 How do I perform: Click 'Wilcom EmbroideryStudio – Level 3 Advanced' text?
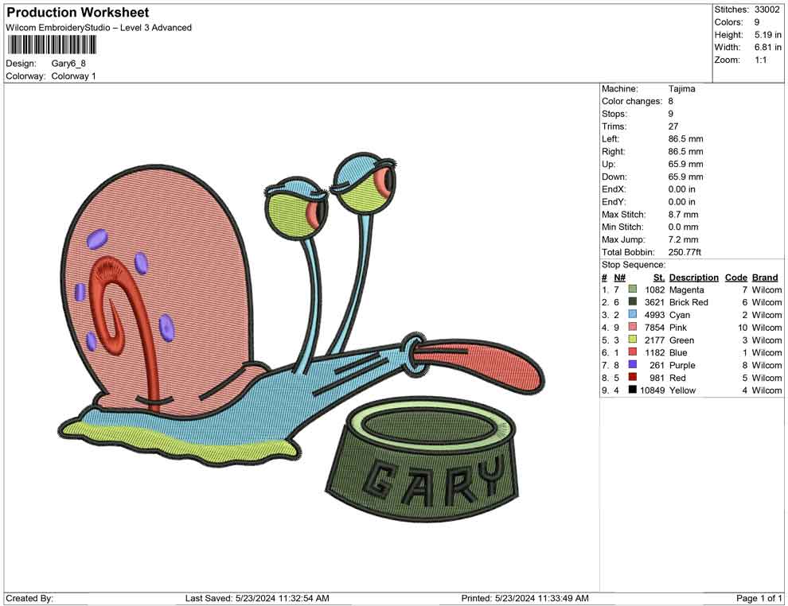[99, 28]
